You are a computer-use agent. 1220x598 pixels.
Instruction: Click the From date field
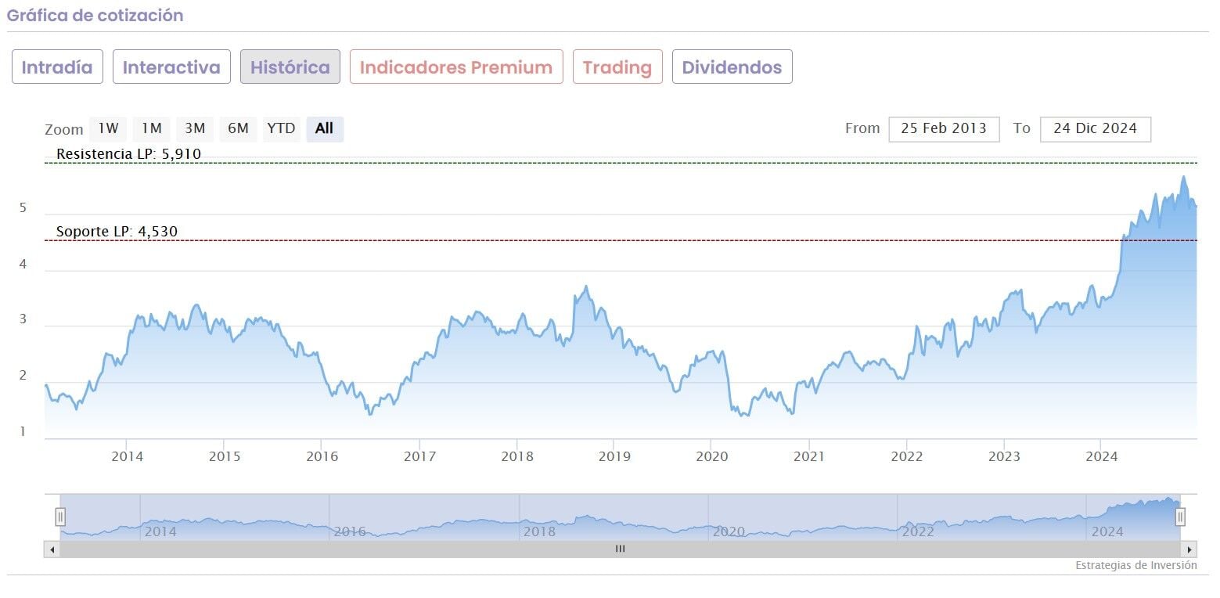(944, 128)
